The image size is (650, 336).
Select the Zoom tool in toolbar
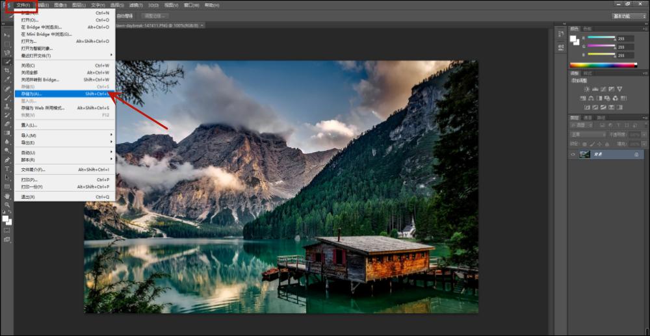(x=7, y=205)
